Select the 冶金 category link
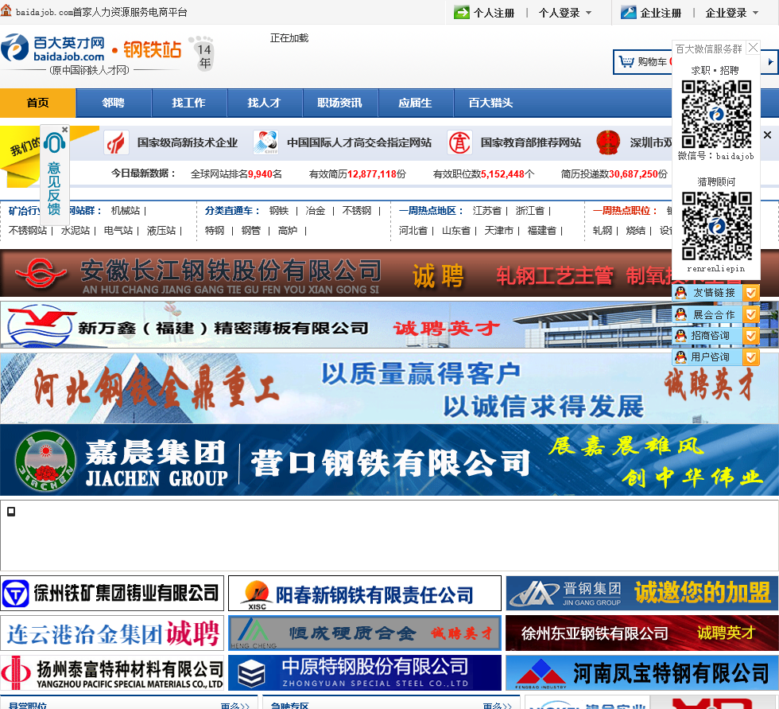The height and width of the screenshot is (709, 779). pyautogui.click(x=316, y=211)
